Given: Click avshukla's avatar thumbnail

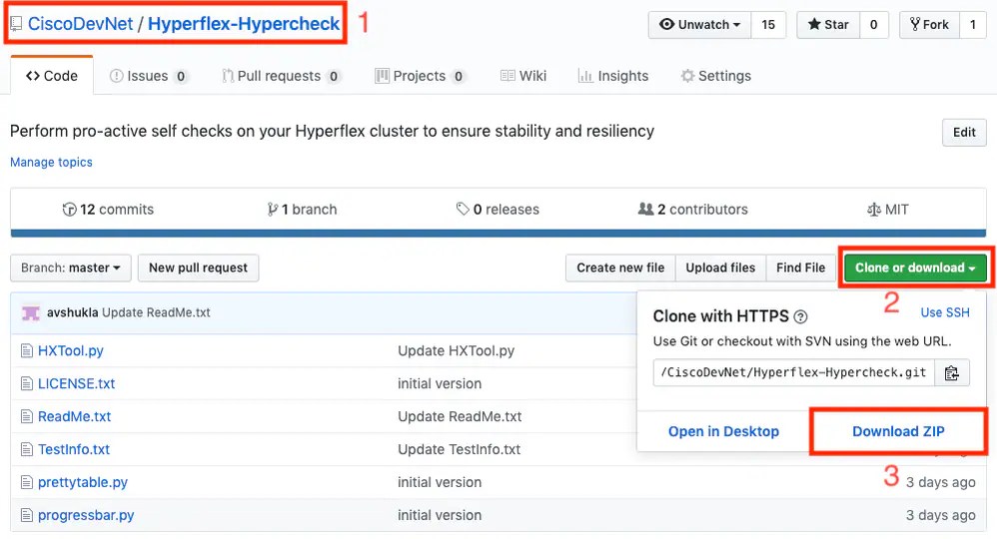Looking at the screenshot, I should [31, 312].
